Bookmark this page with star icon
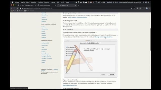 [134, 8]
